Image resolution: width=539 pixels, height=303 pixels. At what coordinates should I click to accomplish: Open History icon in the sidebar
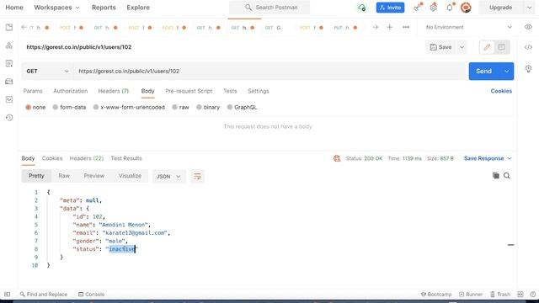[9, 118]
